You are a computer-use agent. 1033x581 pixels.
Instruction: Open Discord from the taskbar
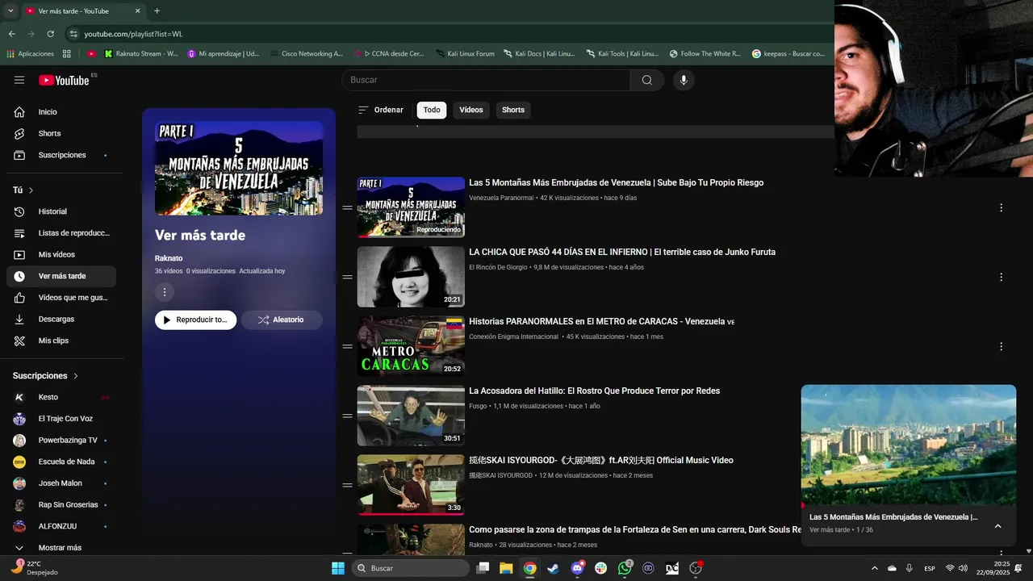click(x=577, y=568)
